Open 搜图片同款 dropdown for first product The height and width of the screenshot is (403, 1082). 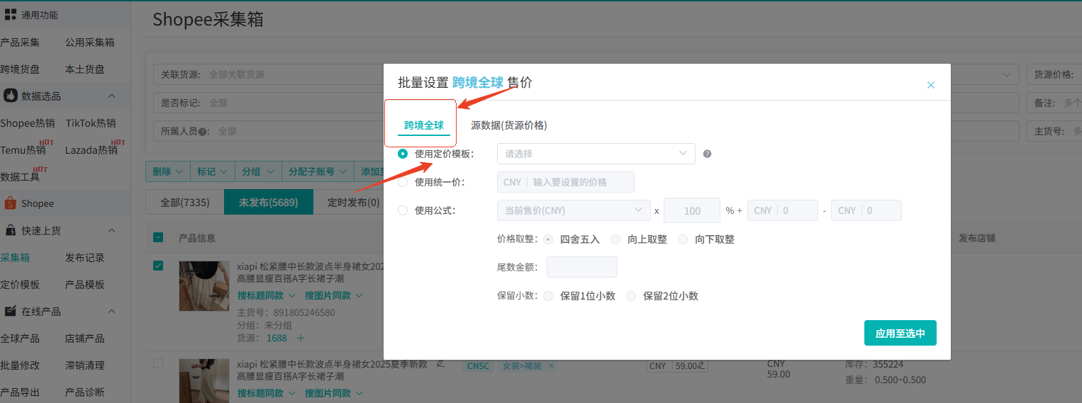(x=334, y=295)
